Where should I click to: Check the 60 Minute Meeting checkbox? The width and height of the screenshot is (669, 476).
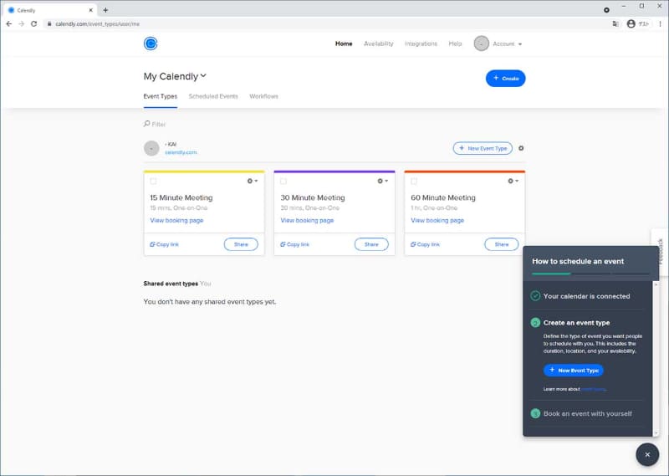414,181
